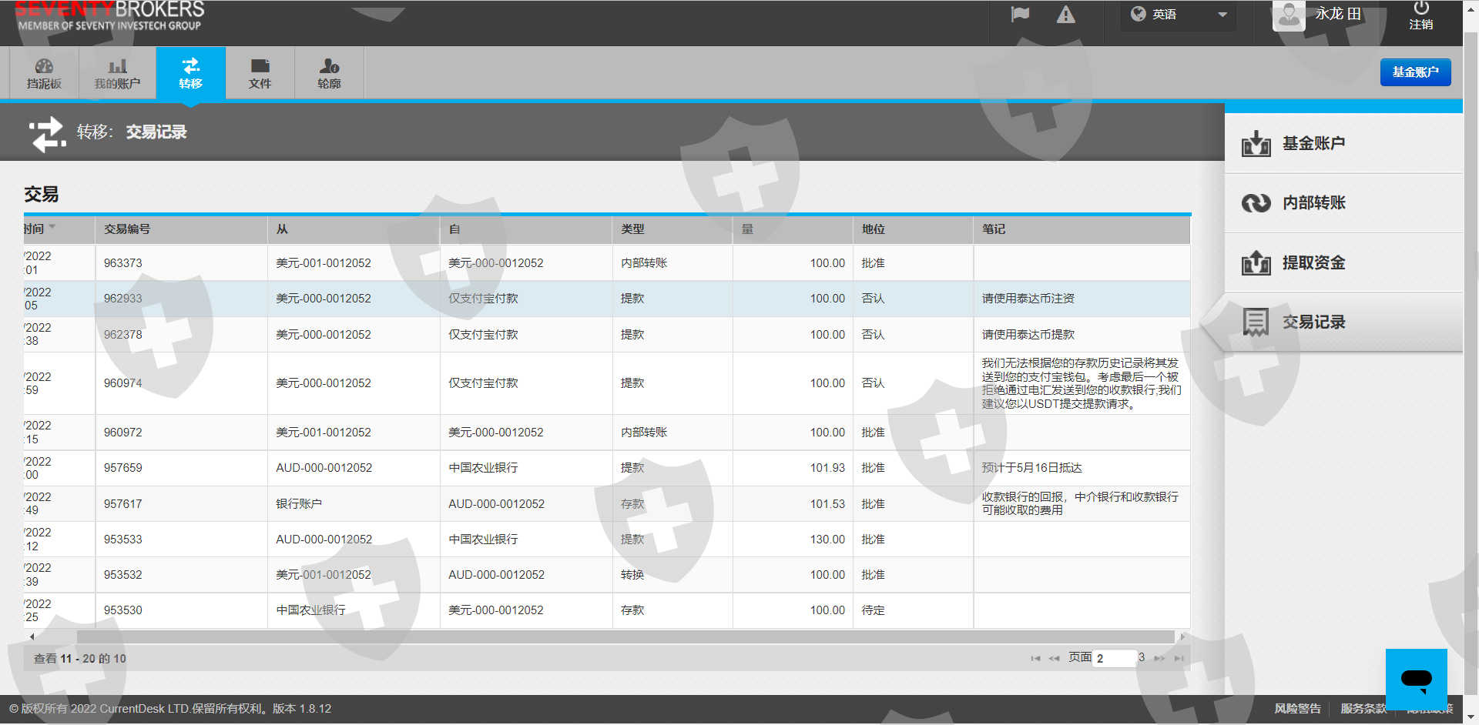The image size is (1479, 725).
Task: Select Transaction Records in sidebar
Action: click(1313, 322)
